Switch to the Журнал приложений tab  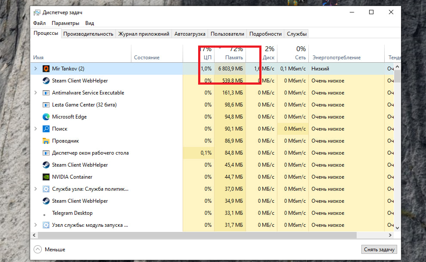point(144,34)
